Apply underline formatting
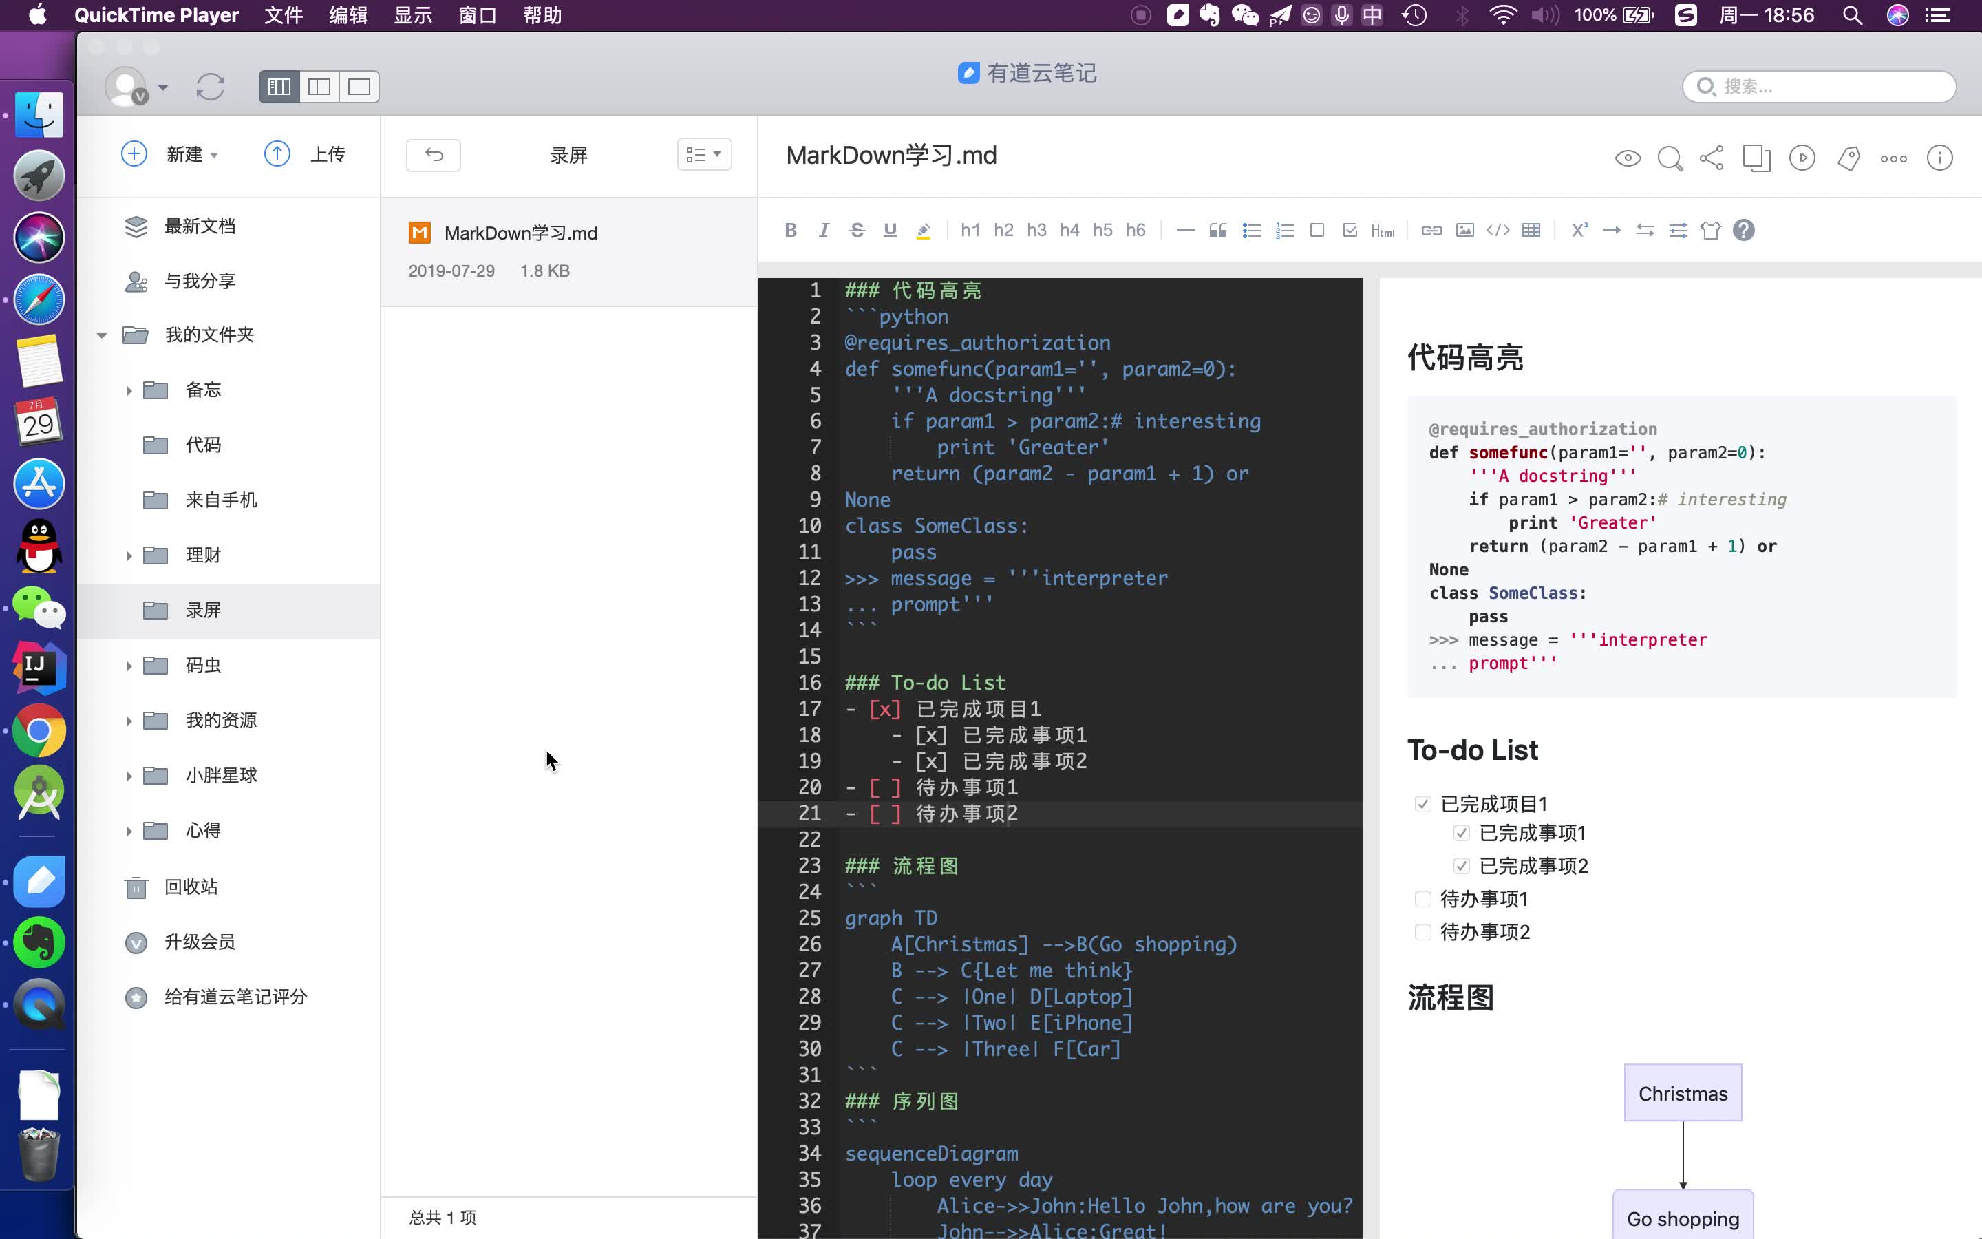 tap(891, 231)
